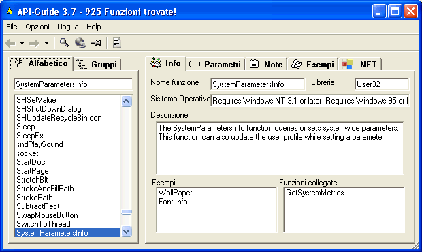
Task: Open the Parametri tab
Action: tap(215, 65)
